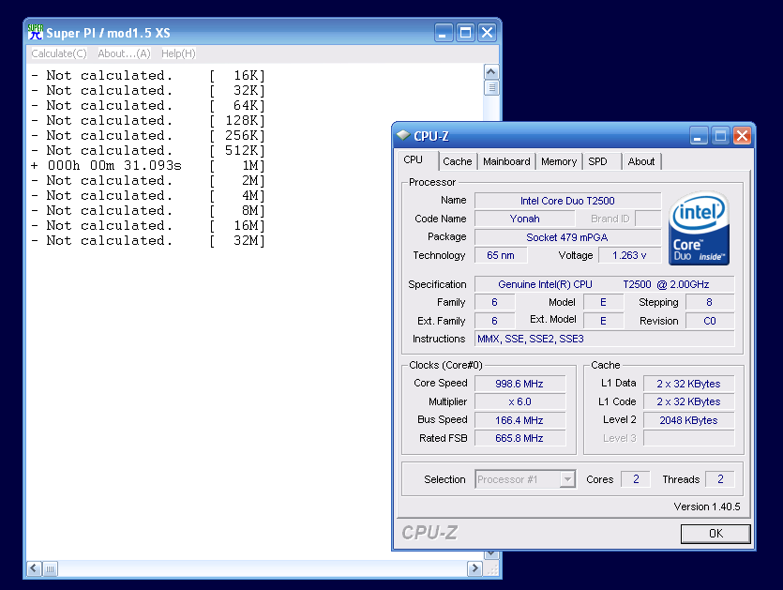Click the 'Not calculated' row for 512K
The image size is (783, 590).
pyautogui.click(x=148, y=150)
